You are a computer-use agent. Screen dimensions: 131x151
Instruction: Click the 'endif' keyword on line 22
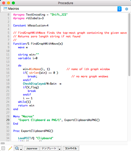(27, 95)
